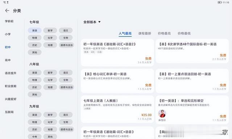Tap the 人教版 tag on textbook card
Screen dimensions: 232x139
(87, 109)
